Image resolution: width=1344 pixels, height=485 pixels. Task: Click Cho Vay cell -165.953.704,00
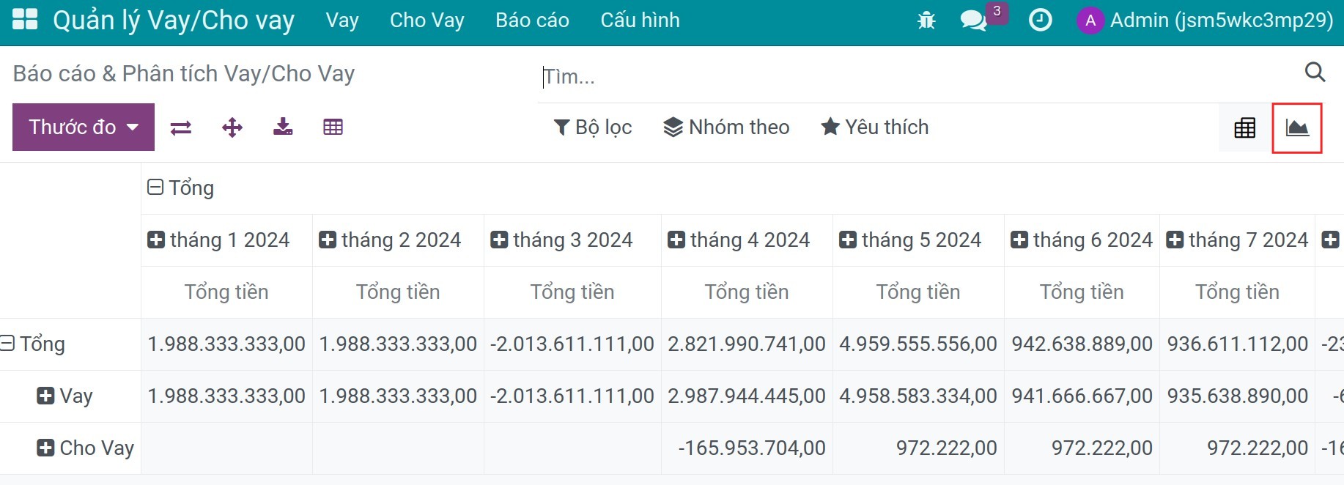[x=747, y=448]
